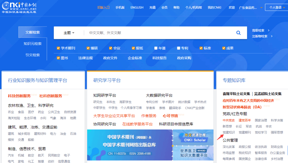Open the 社科创新服务 link
Screen dimensions: 288x163
click(x=51, y=96)
